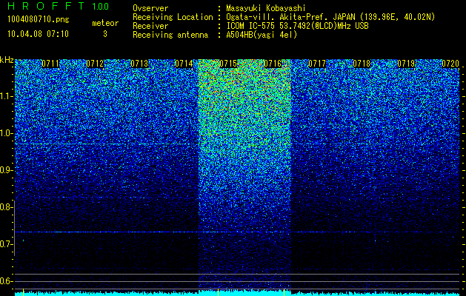Click the HROFFT program title
Viewport: 466px width, 296px height.
coord(46,6)
